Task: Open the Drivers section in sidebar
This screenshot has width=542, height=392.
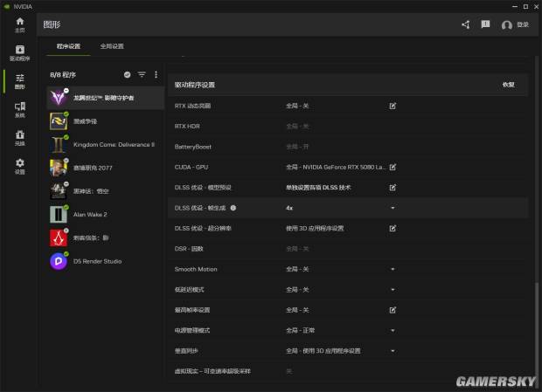Action: tap(20, 53)
